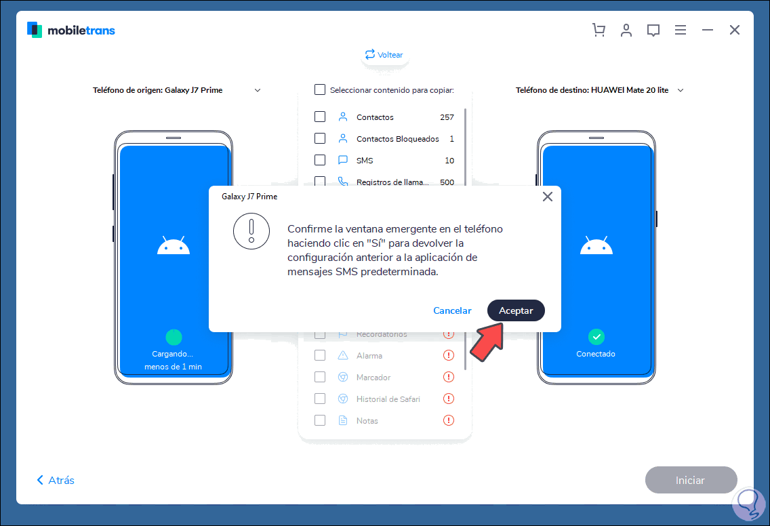Click the menos de 1 min text
Screen dimensions: 770x526
click(x=173, y=367)
